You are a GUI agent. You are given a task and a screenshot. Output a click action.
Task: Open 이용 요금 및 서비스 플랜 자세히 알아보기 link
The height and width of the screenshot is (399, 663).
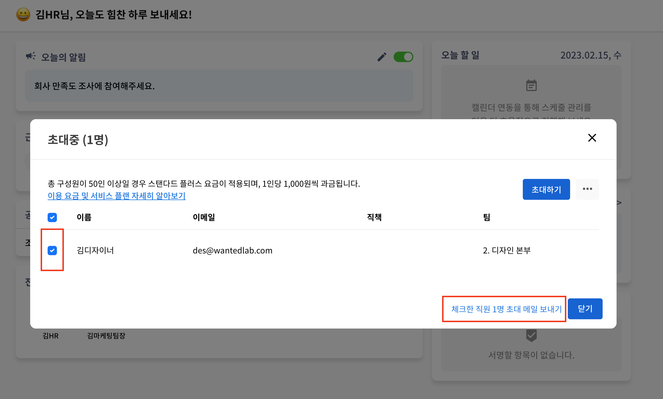click(x=116, y=196)
